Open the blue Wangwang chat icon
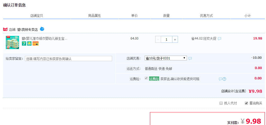 (x=42, y=29)
